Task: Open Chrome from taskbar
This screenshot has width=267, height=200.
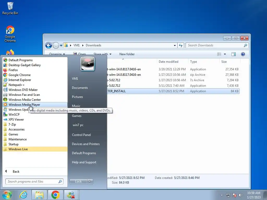Action: [x=55, y=195]
